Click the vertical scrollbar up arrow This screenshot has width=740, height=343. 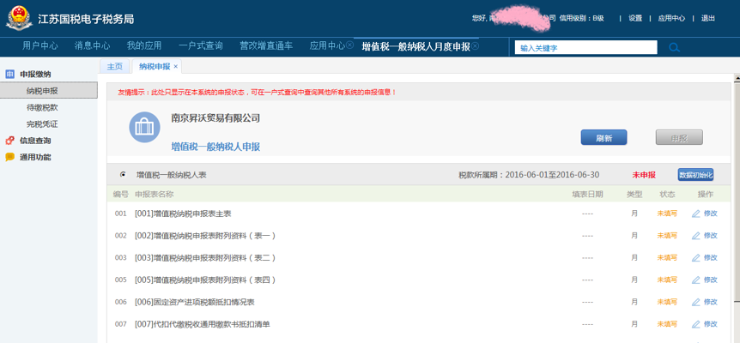coord(737,78)
